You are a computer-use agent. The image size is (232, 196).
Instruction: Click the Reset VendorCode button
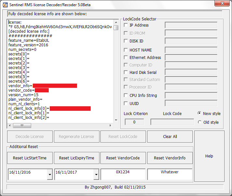(123, 158)
